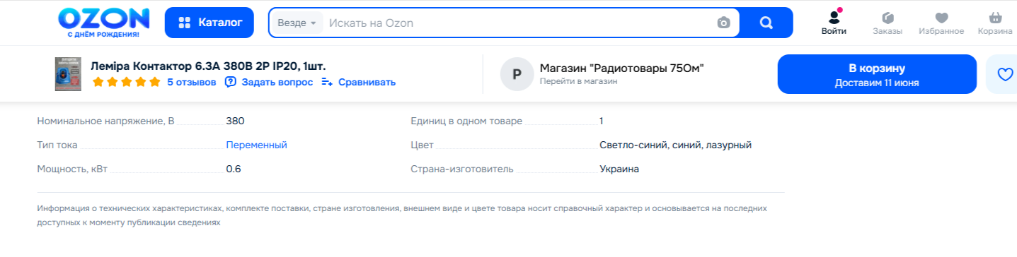Click the Переменный current type link

pos(256,145)
